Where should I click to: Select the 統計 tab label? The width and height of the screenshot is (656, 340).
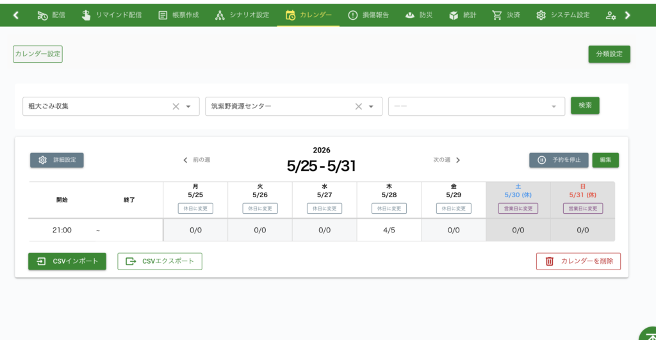coord(470,15)
